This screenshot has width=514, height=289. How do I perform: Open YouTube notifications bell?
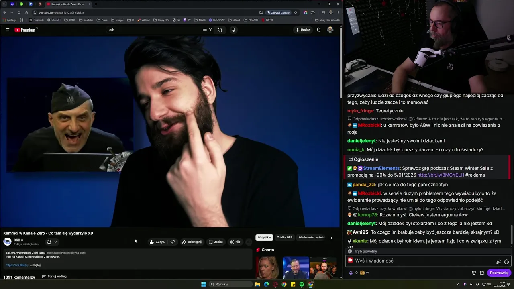(x=318, y=30)
